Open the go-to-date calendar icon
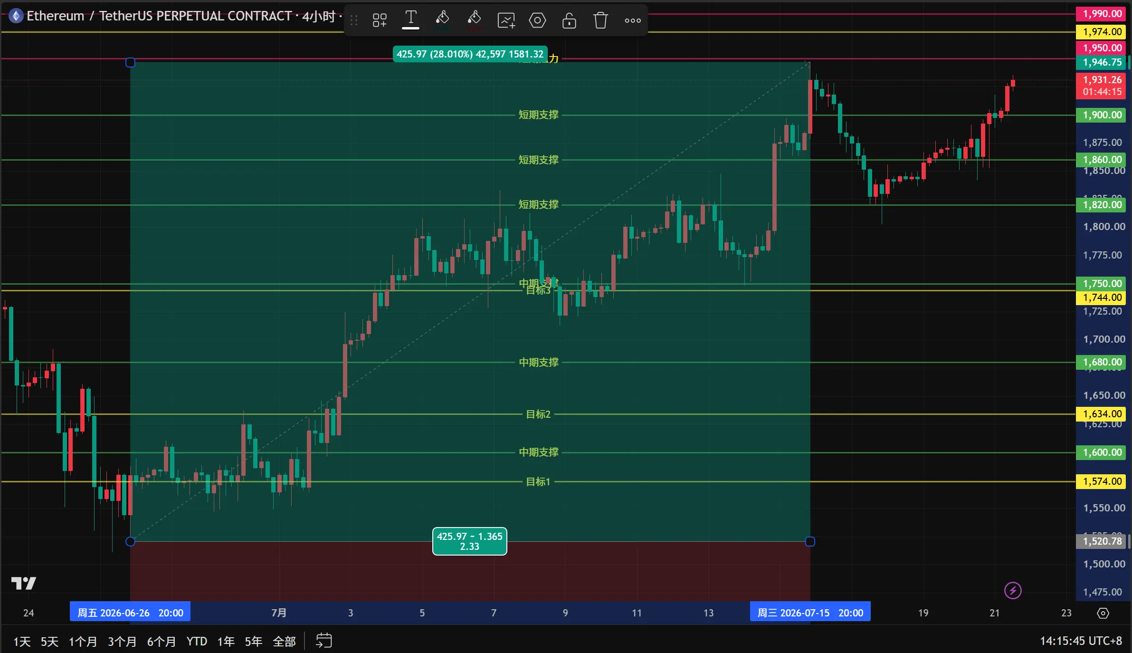 [x=324, y=641]
